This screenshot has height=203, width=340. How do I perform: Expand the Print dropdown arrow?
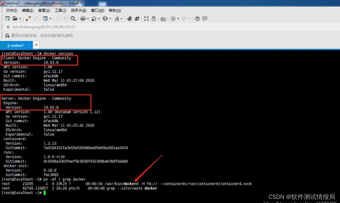(88, 19)
